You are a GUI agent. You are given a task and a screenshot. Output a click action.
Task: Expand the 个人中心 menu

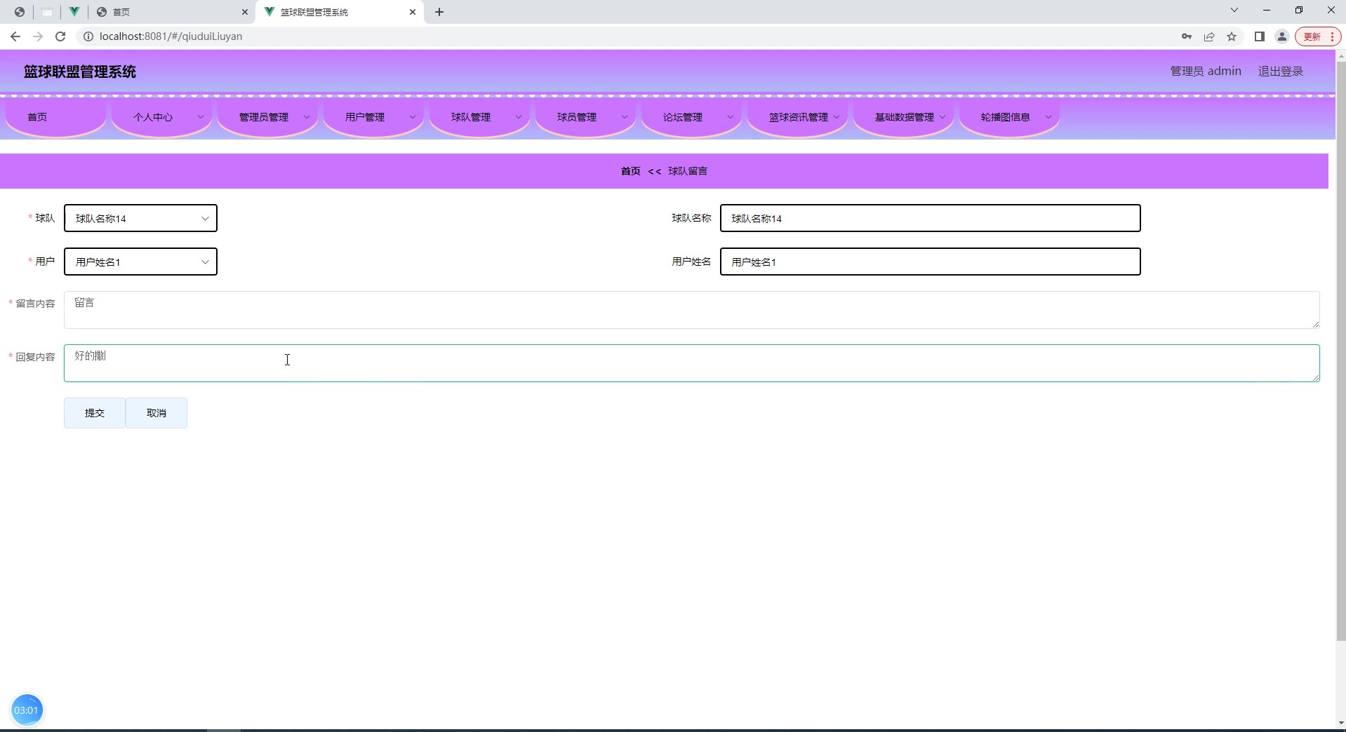tap(161, 117)
